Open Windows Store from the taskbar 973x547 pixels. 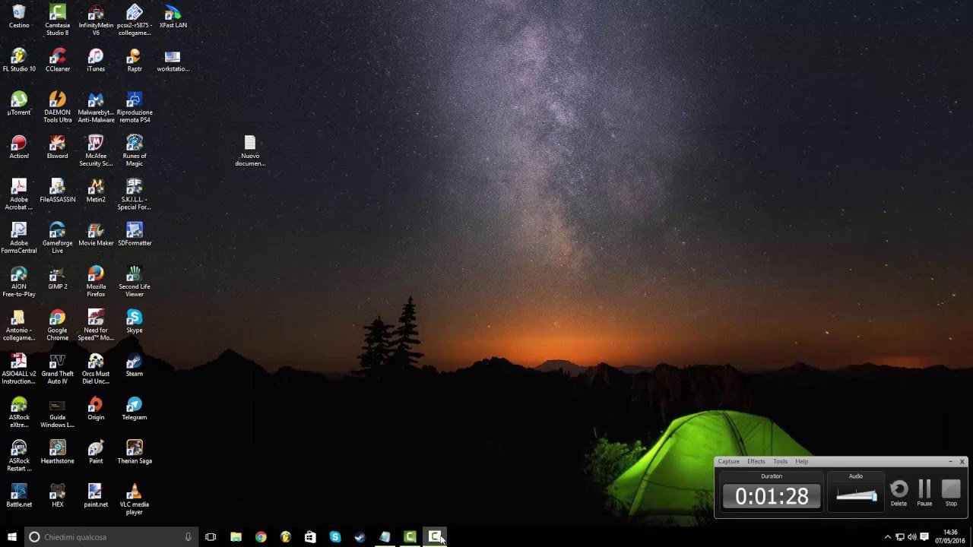[x=310, y=537]
